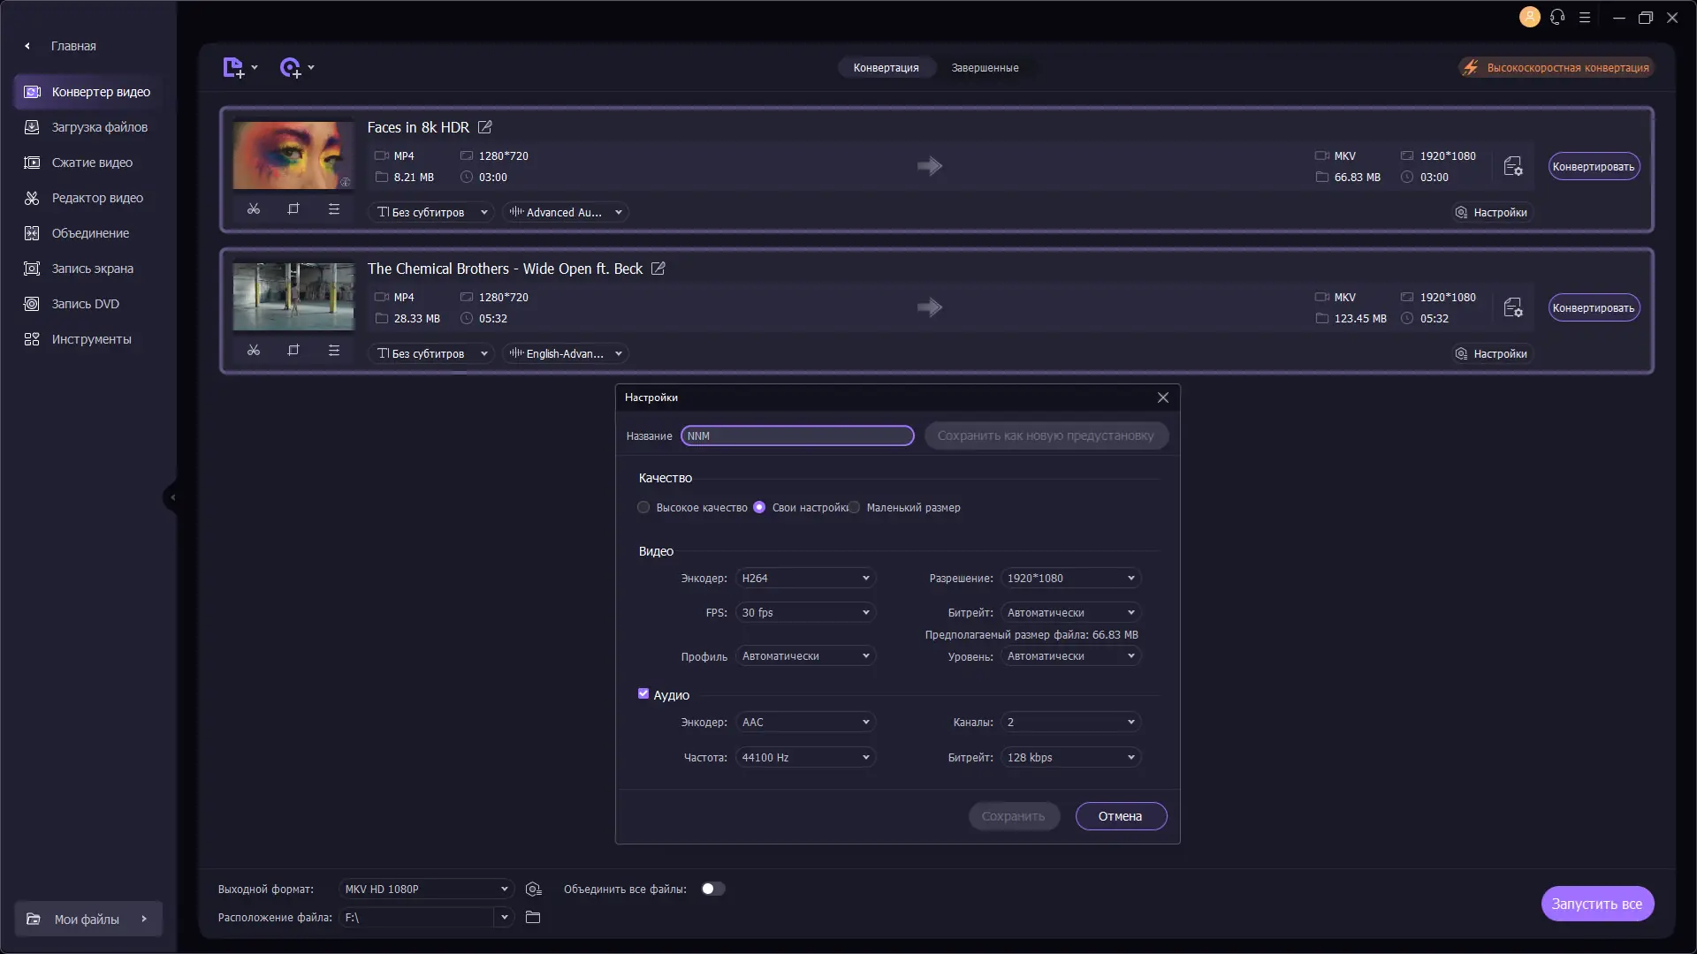
Task: Click the rename pencil icon beside Faces in 8k HDR
Action: [x=485, y=127]
